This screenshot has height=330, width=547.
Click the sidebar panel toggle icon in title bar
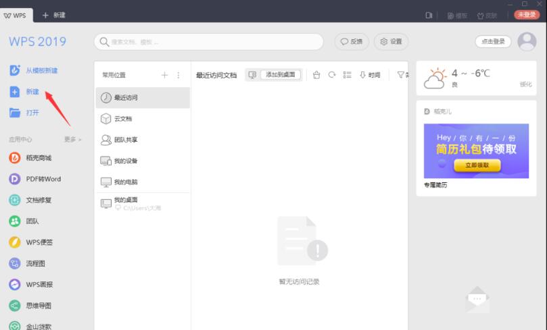point(429,16)
